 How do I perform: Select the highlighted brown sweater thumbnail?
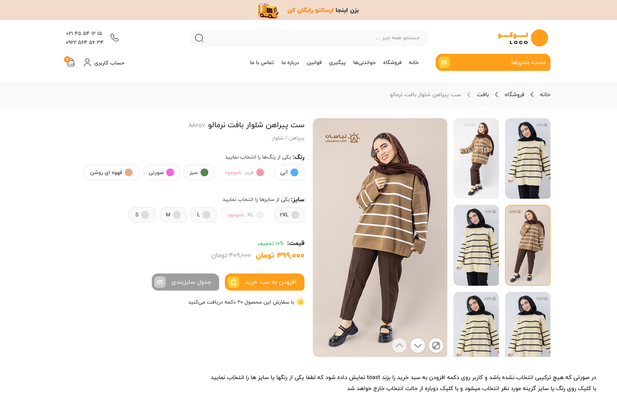pyautogui.click(x=528, y=245)
